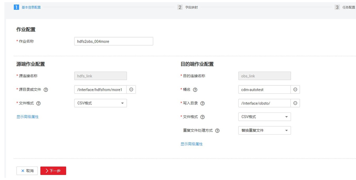Click help icon beside 源目录或文件

(46, 90)
